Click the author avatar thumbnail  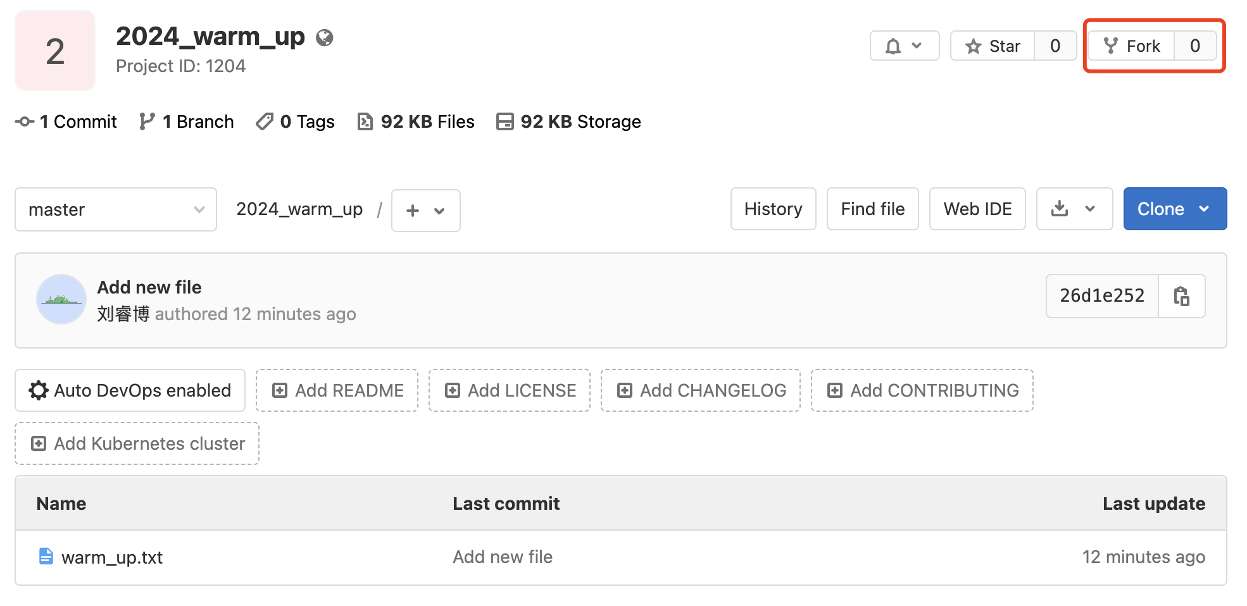(61, 299)
